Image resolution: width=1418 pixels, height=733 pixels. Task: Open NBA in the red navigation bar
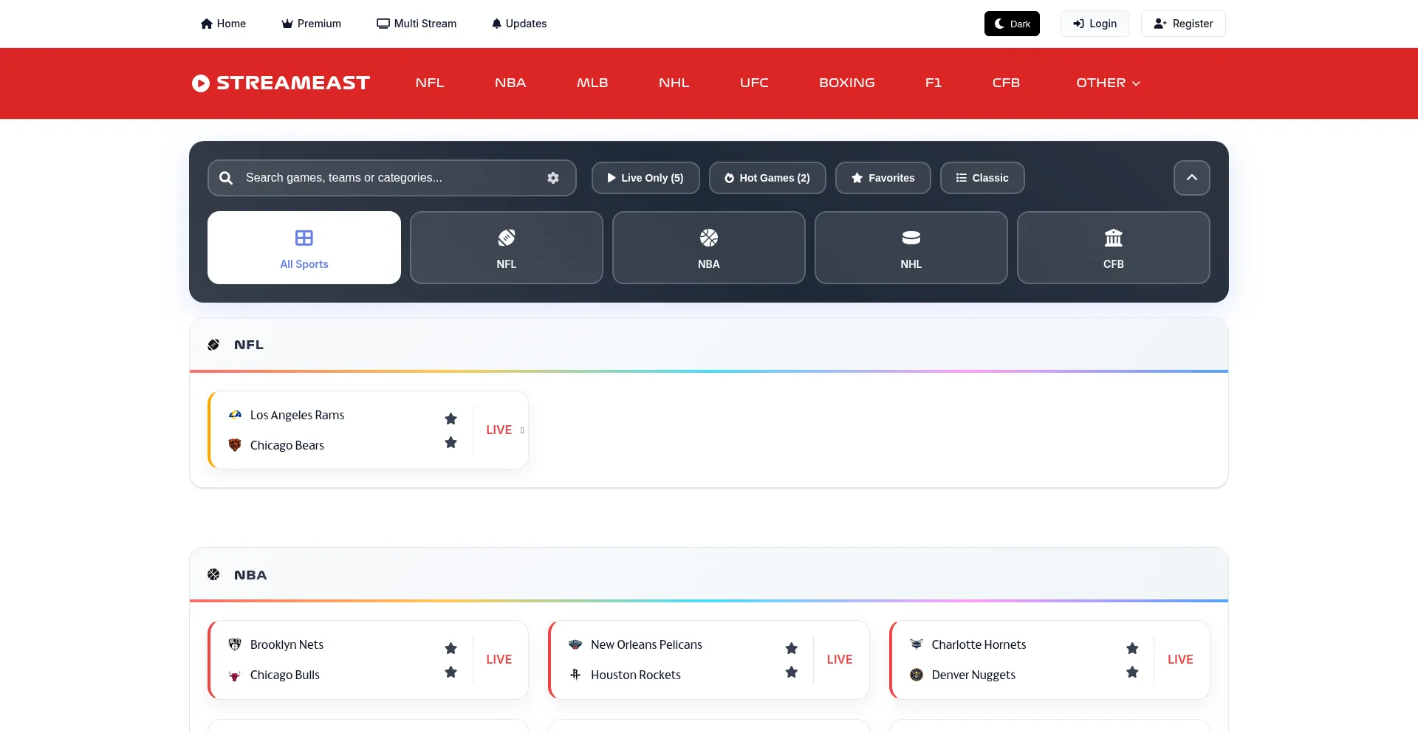510,83
